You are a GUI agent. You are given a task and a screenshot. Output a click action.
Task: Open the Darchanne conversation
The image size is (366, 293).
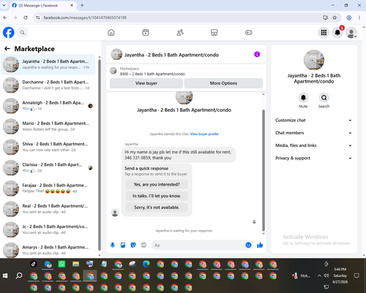[48, 85]
